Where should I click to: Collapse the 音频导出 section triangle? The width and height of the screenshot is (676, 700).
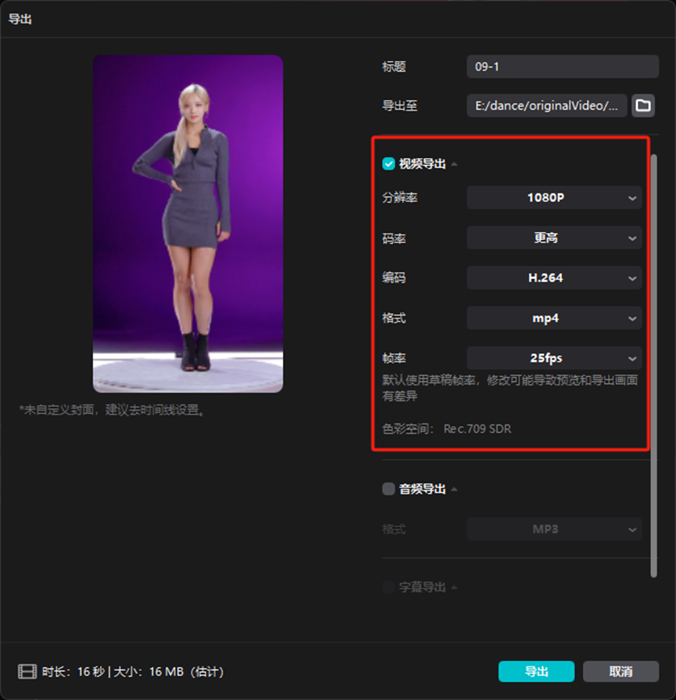pyautogui.click(x=454, y=489)
